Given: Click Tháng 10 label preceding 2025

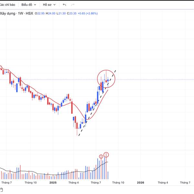Looking at the screenshot, I should click(31, 183).
